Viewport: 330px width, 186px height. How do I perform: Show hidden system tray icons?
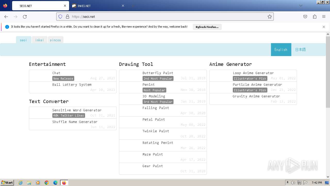287,183
